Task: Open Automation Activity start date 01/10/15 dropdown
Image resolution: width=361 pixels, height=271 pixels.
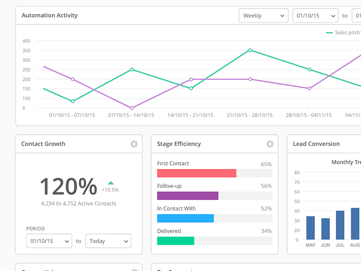Action: click(x=315, y=16)
